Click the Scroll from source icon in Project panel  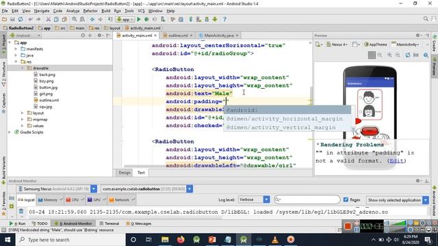pos(83,36)
